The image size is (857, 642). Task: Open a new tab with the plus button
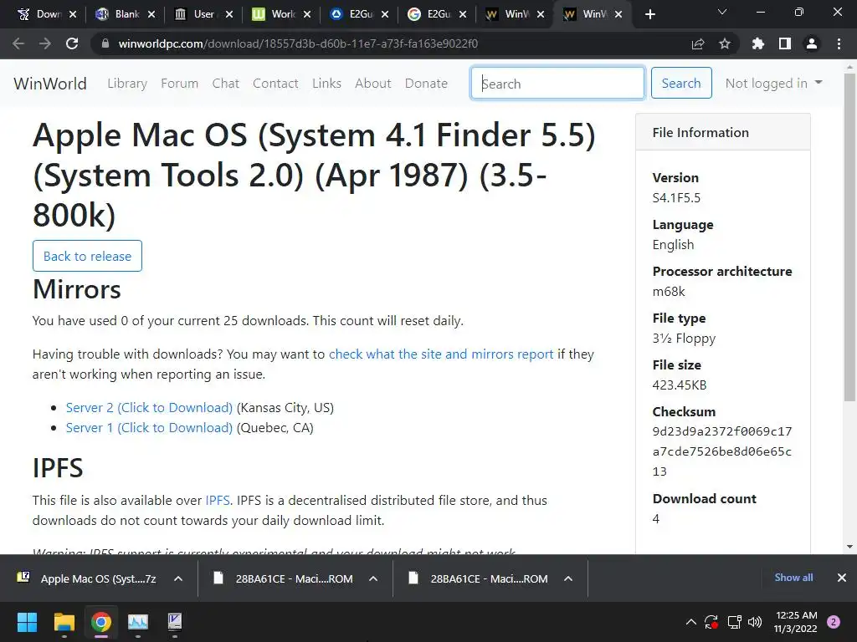pos(649,14)
